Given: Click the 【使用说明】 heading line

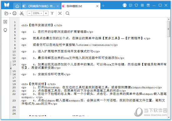Looking at the screenshot, I should [38, 84].
